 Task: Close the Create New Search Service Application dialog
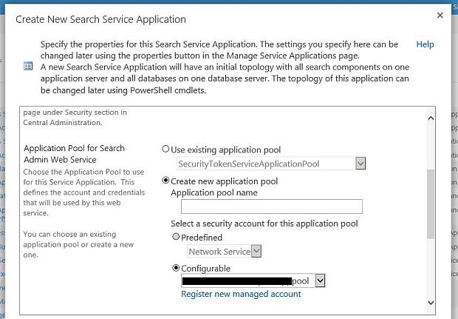click(x=440, y=16)
